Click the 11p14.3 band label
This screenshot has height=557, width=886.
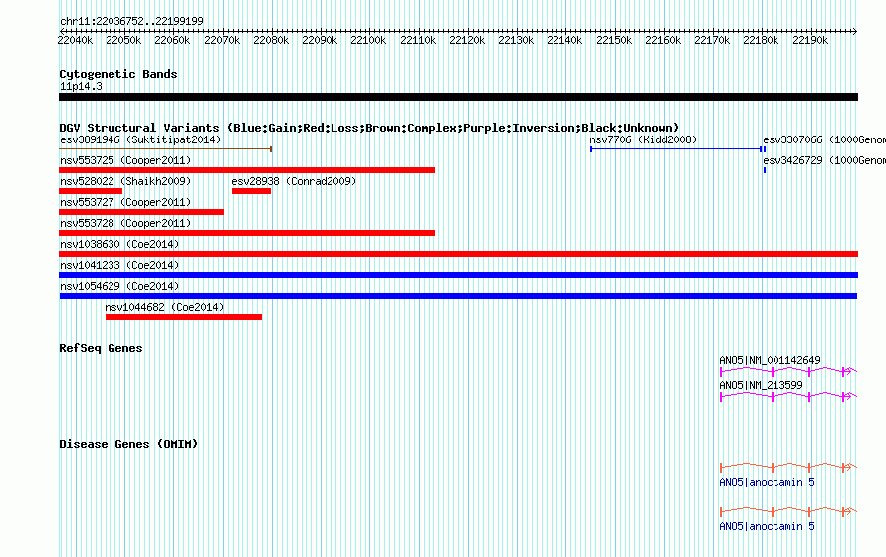coord(81,86)
